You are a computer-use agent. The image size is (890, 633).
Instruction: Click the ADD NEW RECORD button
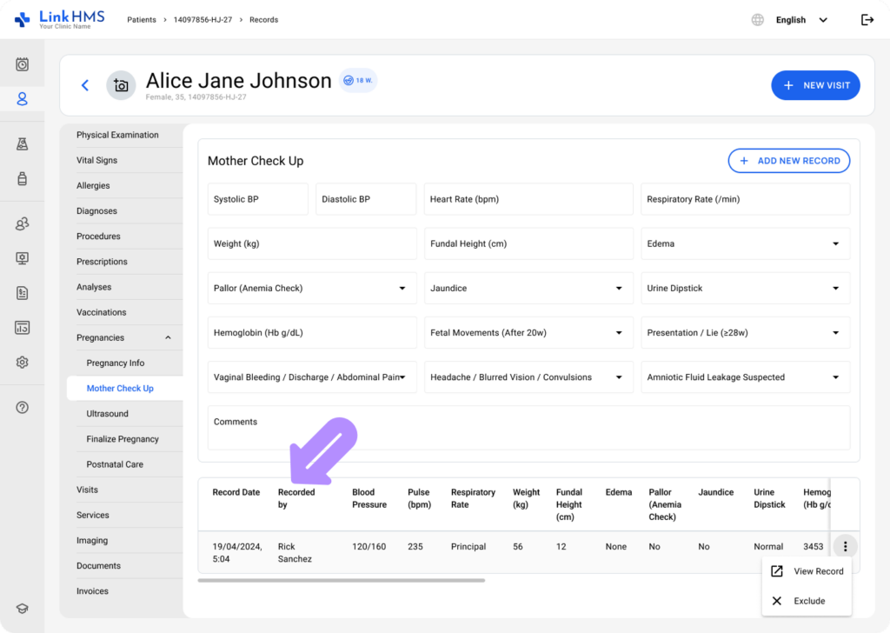point(788,161)
